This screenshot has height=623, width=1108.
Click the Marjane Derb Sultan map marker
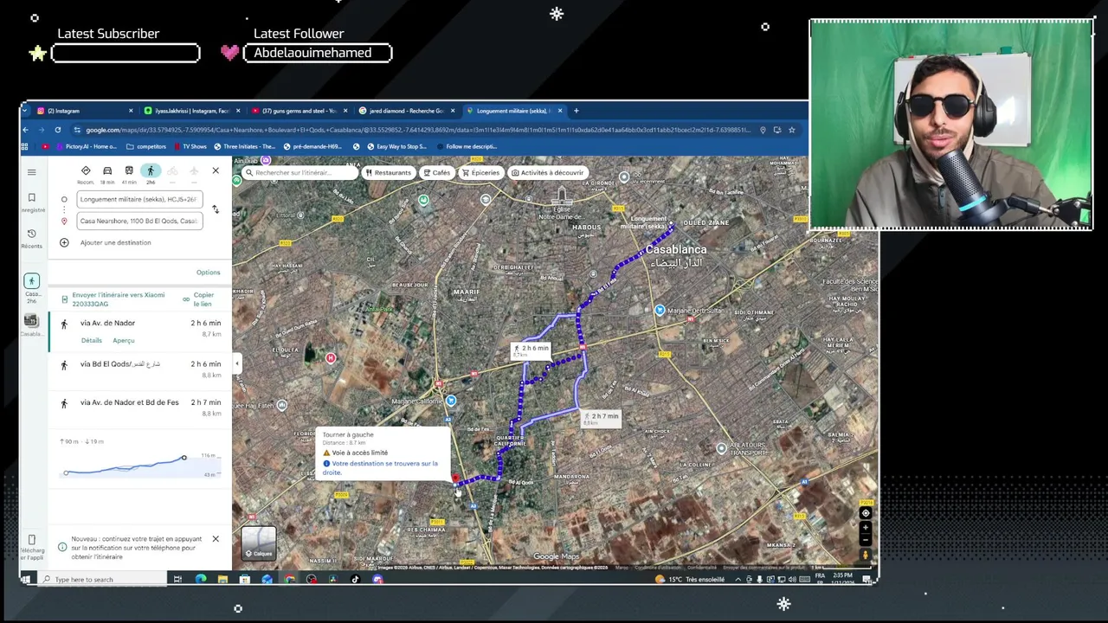pyautogui.click(x=660, y=310)
